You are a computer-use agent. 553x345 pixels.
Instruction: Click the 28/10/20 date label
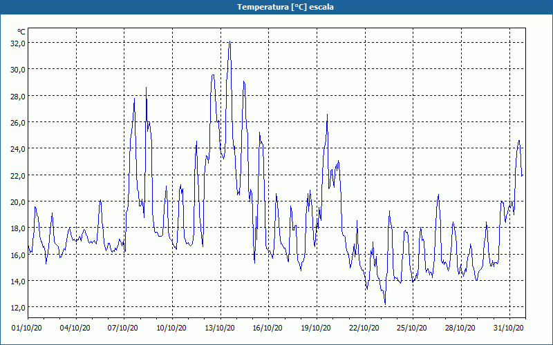460,328
